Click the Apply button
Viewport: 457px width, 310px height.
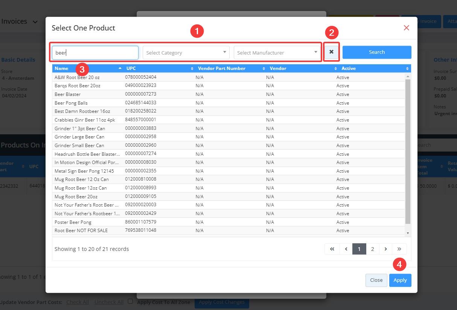coord(400,280)
